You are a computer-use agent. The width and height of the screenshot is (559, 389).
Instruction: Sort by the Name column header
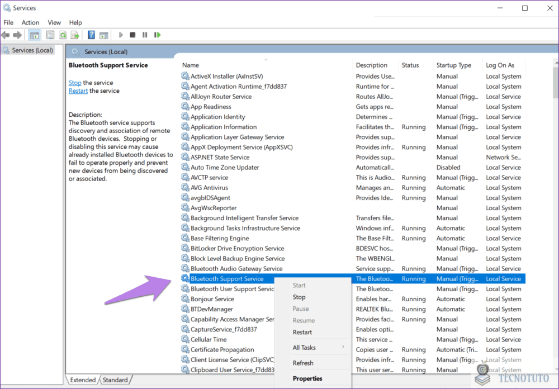(x=266, y=65)
